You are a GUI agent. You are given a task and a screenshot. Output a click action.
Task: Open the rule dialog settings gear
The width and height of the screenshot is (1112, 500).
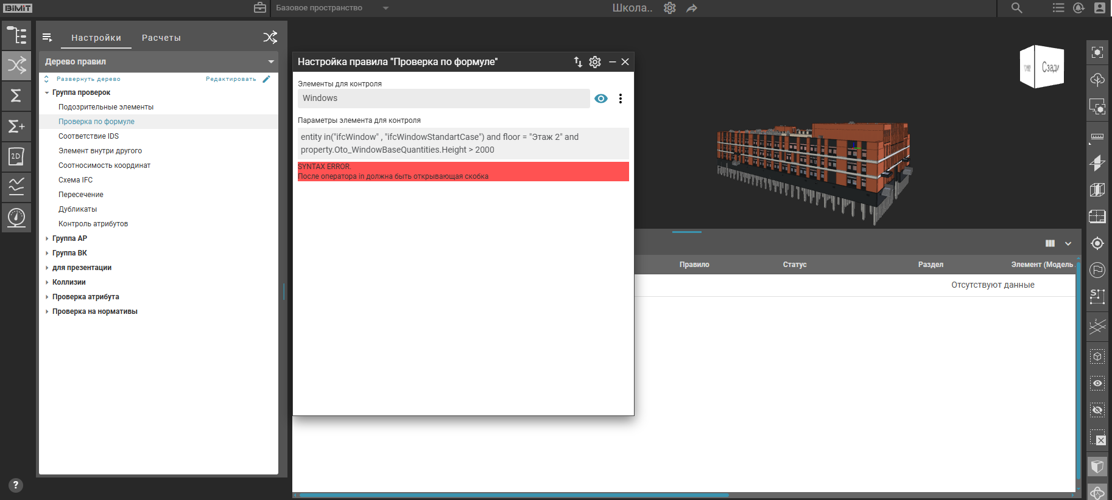595,61
